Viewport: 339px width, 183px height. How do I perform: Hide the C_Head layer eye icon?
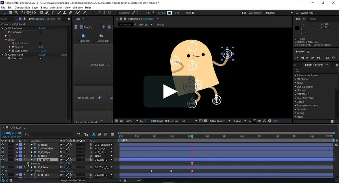[x=3, y=145]
